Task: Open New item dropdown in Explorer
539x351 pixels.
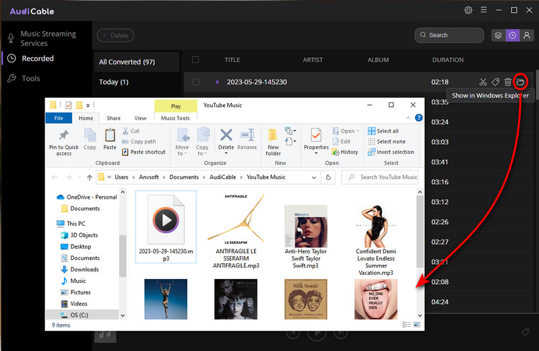Action: (x=290, y=131)
